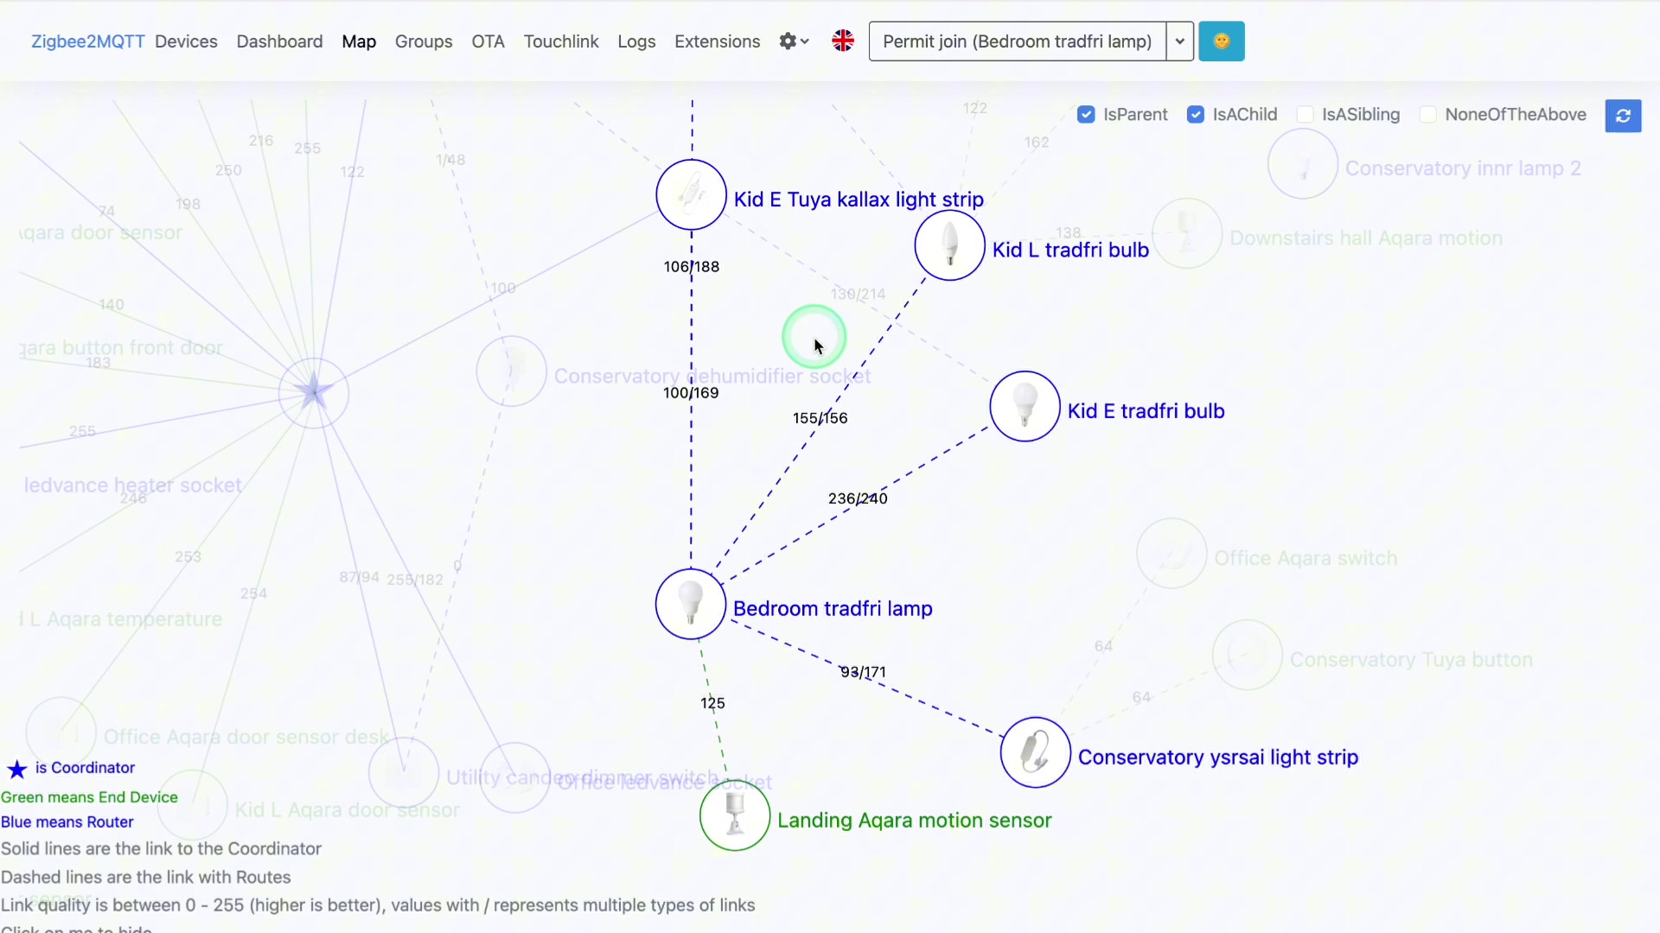This screenshot has width=1660, height=933.
Task: Click the Kid L tradfri bulb node icon
Action: point(949,245)
